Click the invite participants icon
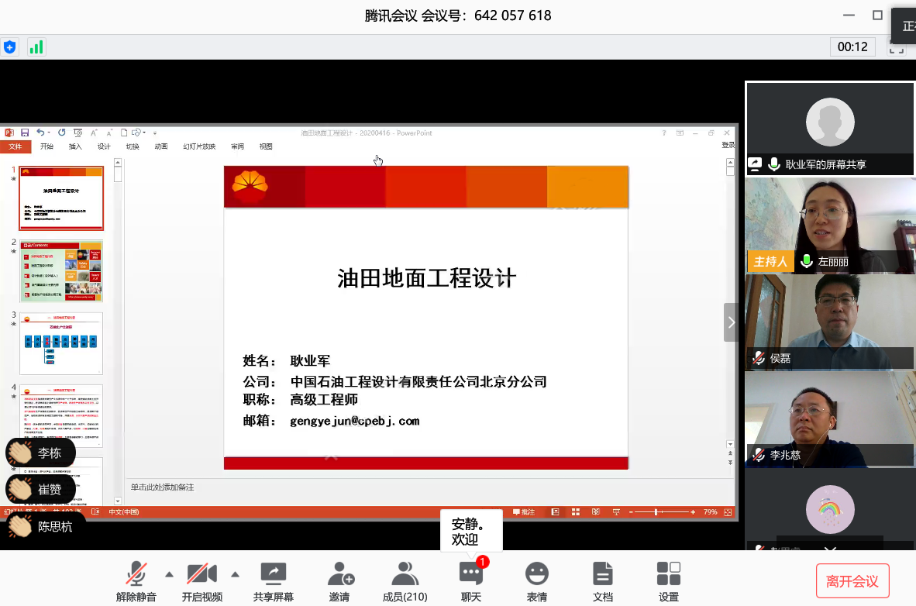916x606 pixels. pos(340,574)
